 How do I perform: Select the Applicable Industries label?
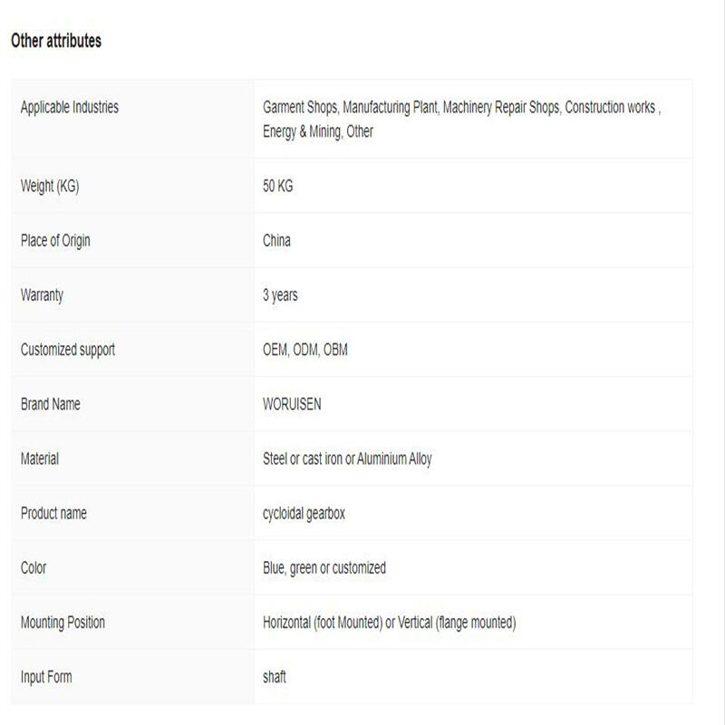point(70,107)
